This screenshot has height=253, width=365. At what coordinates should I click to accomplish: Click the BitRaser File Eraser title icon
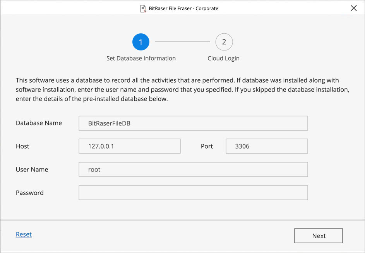143,9
